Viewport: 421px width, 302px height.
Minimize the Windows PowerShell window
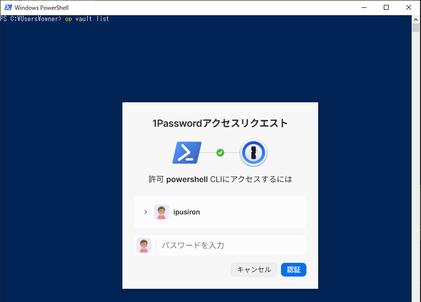pos(364,7)
